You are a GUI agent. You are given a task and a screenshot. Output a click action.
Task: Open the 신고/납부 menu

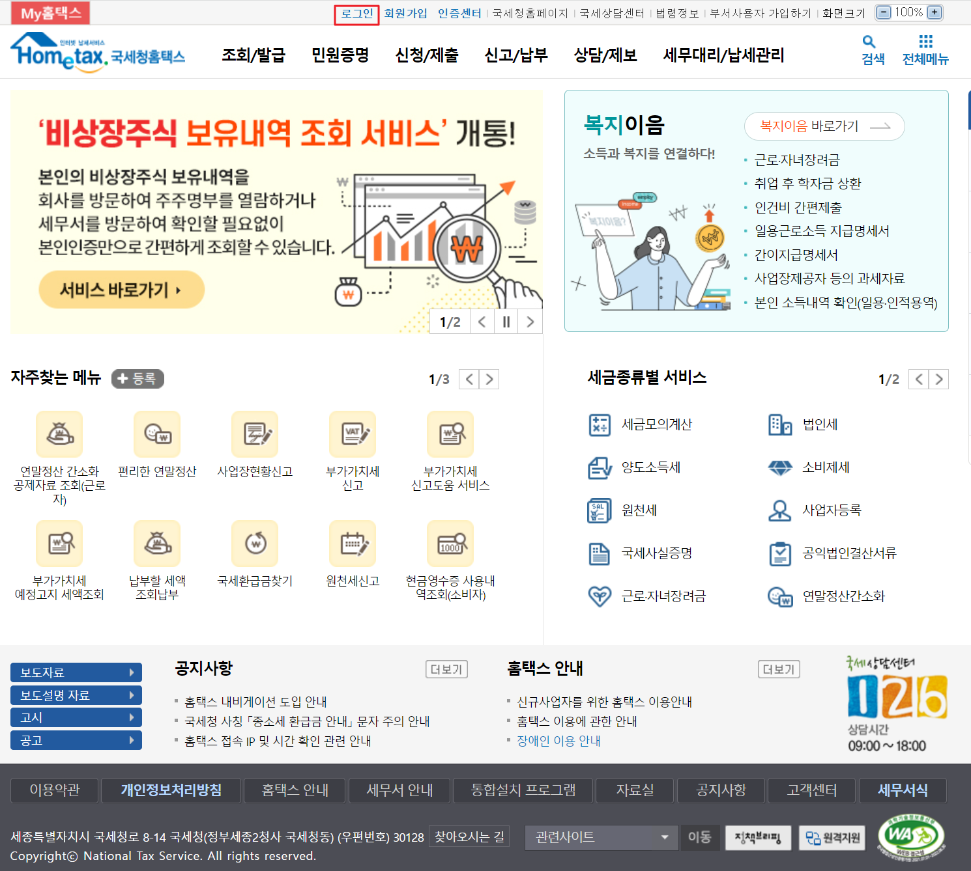(x=516, y=55)
